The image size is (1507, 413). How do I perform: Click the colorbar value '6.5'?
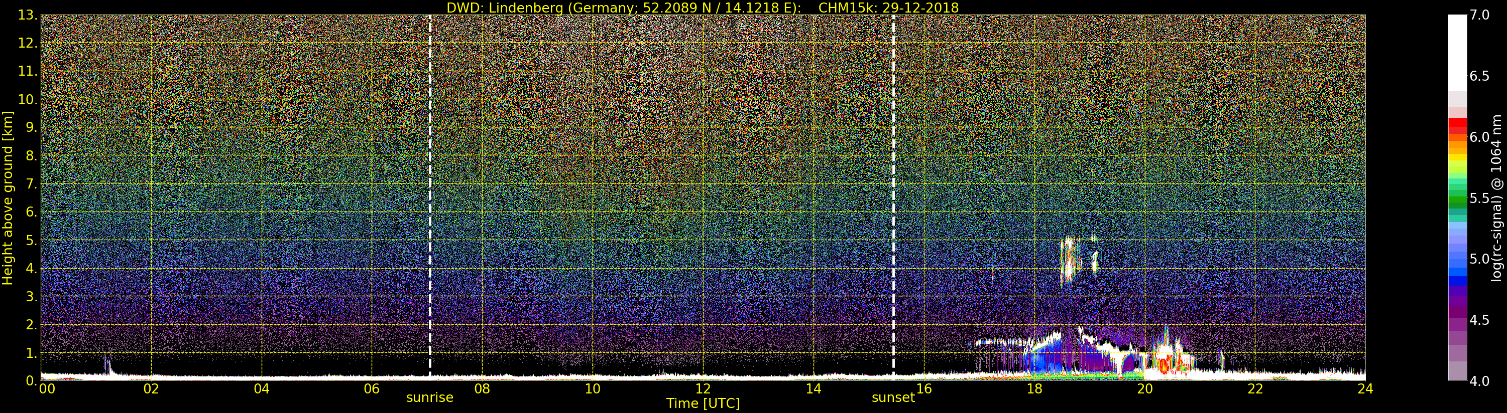pyautogui.click(x=1480, y=76)
